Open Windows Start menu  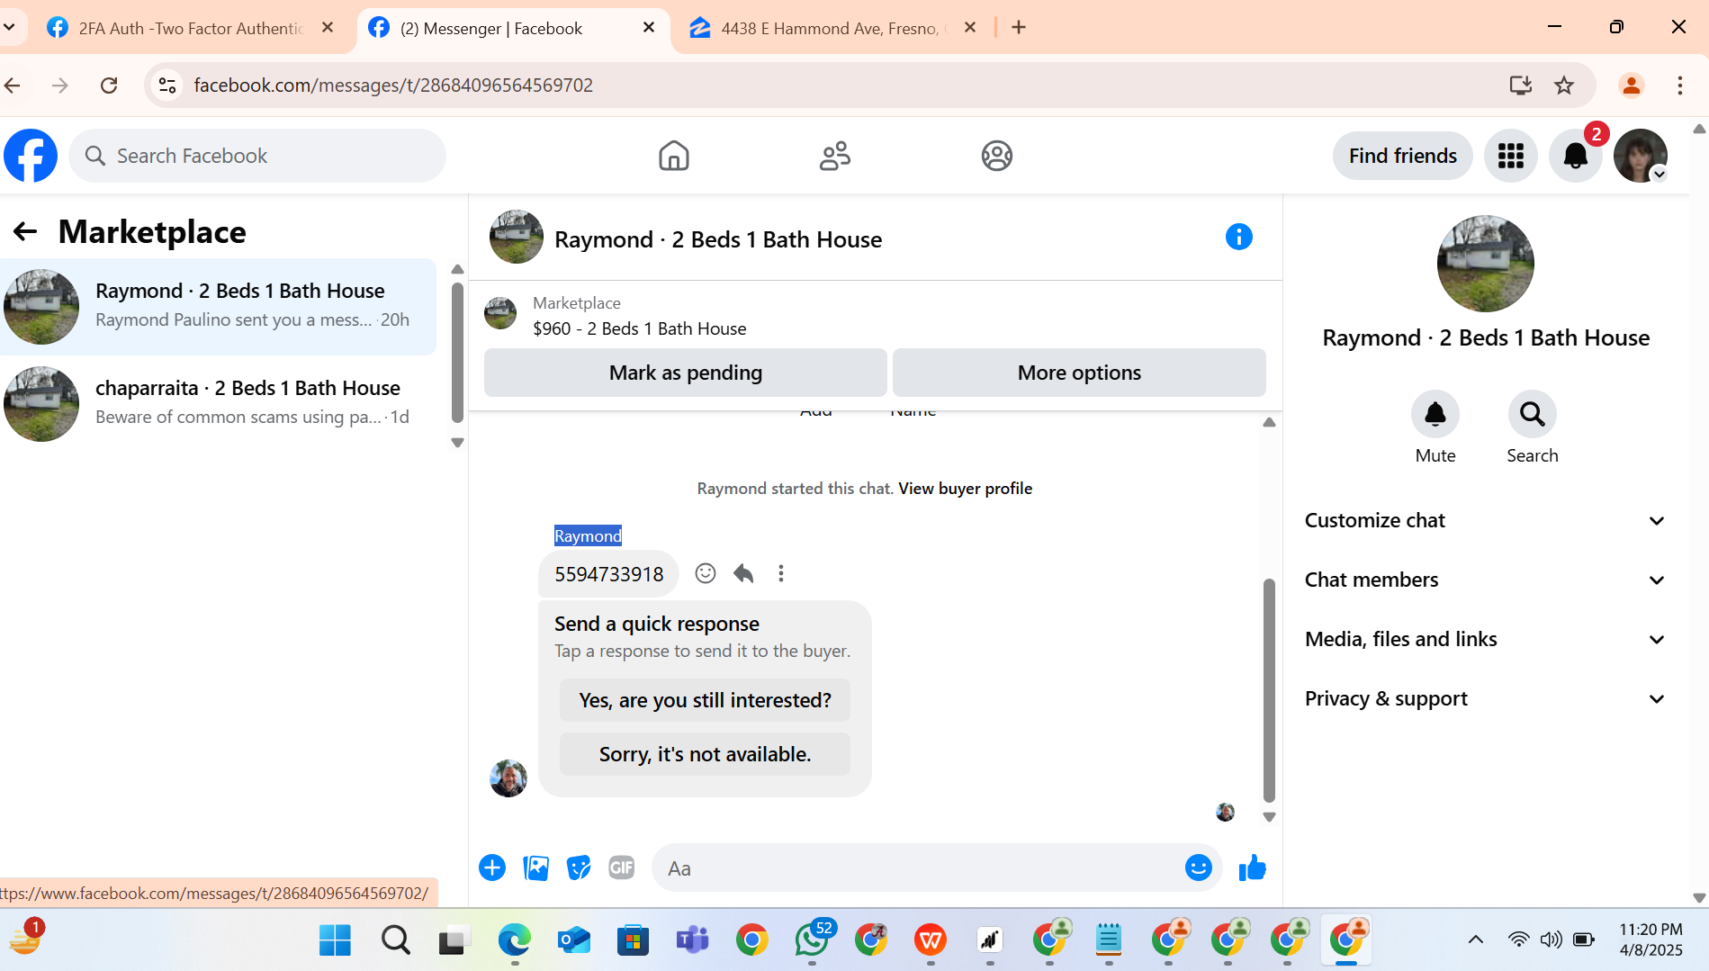(335, 940)
